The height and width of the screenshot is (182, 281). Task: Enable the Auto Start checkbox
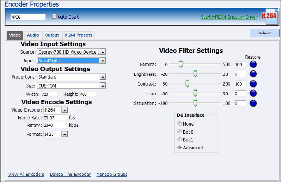click(x=54, y=17)
